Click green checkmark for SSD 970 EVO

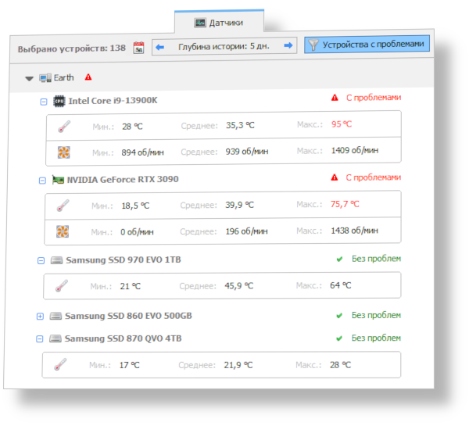pos(339,259)
